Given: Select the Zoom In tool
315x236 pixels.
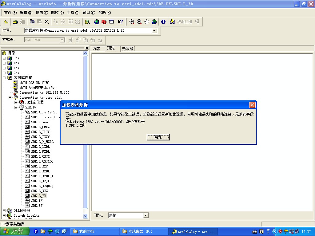Looking at the screenshot, I should pos(132,22).
